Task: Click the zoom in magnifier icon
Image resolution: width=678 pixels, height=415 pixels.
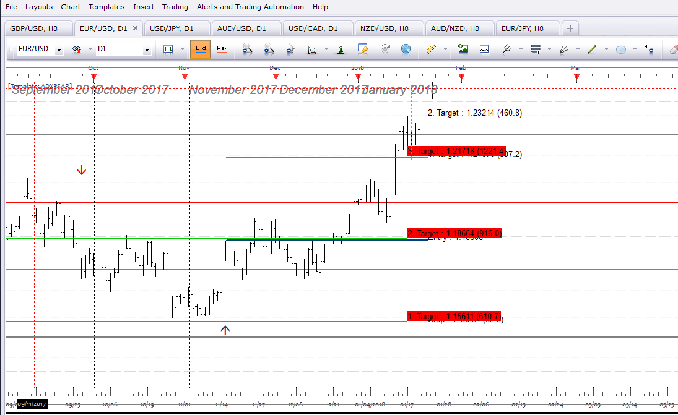Action: click(247, 49)
